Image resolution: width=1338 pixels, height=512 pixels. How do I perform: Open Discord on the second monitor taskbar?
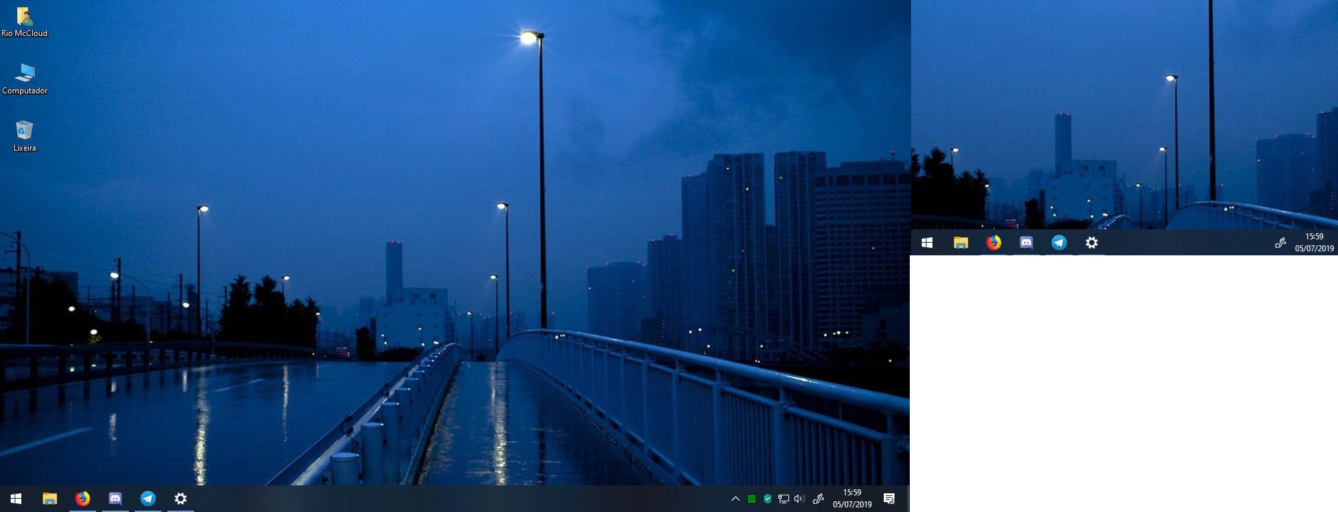click(x=1027, y=243)
